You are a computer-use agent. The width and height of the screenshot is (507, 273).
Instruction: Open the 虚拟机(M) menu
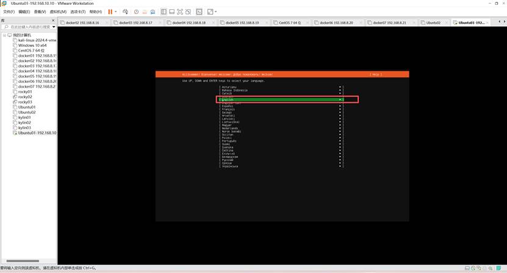click(x=58, y=12)
